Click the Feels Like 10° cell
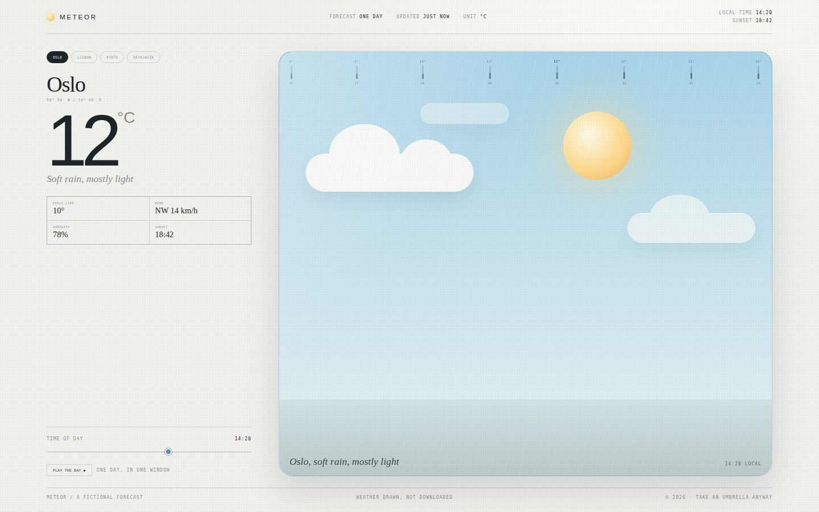The height and width of the screenshot is (512, 819). tap(98, 209)
